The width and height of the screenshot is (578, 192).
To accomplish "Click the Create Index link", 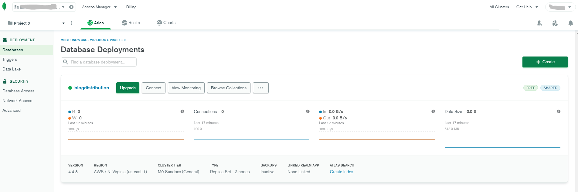I will click(x=341, y=172).
